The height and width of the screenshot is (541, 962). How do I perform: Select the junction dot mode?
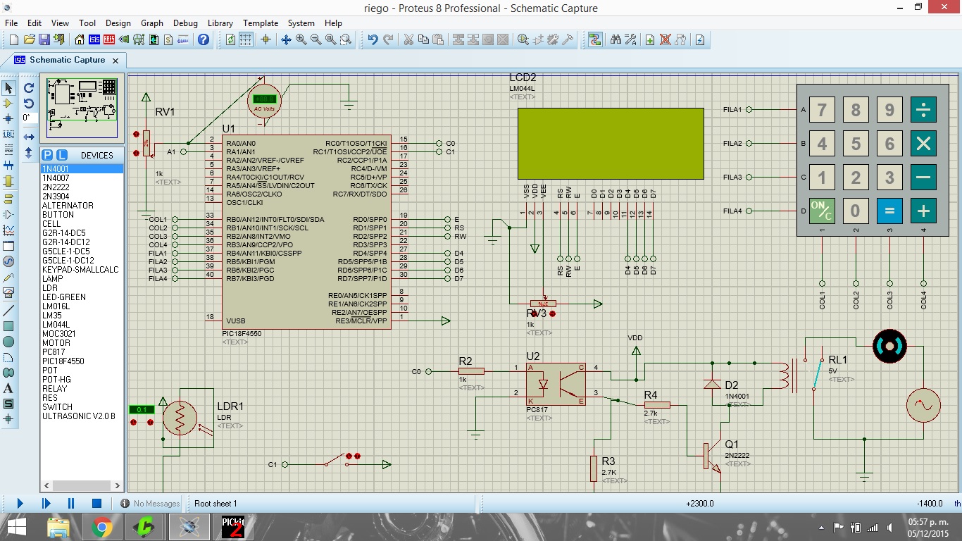8,118
